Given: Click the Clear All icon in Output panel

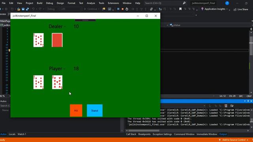Looking at the screenshot, I should click(226, 106).
